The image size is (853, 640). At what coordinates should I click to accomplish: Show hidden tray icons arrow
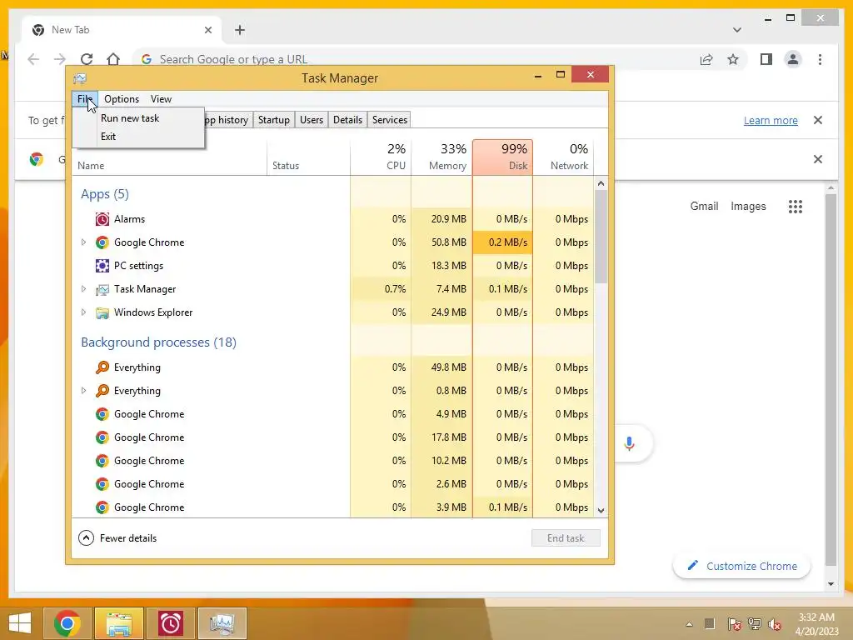(x=689, y=624)
